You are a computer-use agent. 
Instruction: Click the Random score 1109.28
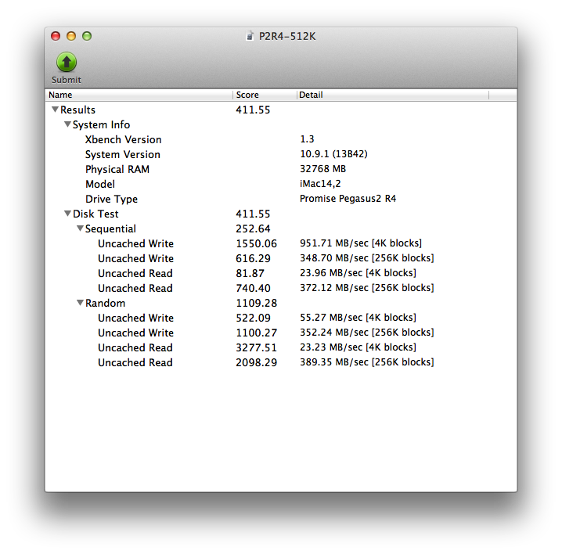(256, 303)
